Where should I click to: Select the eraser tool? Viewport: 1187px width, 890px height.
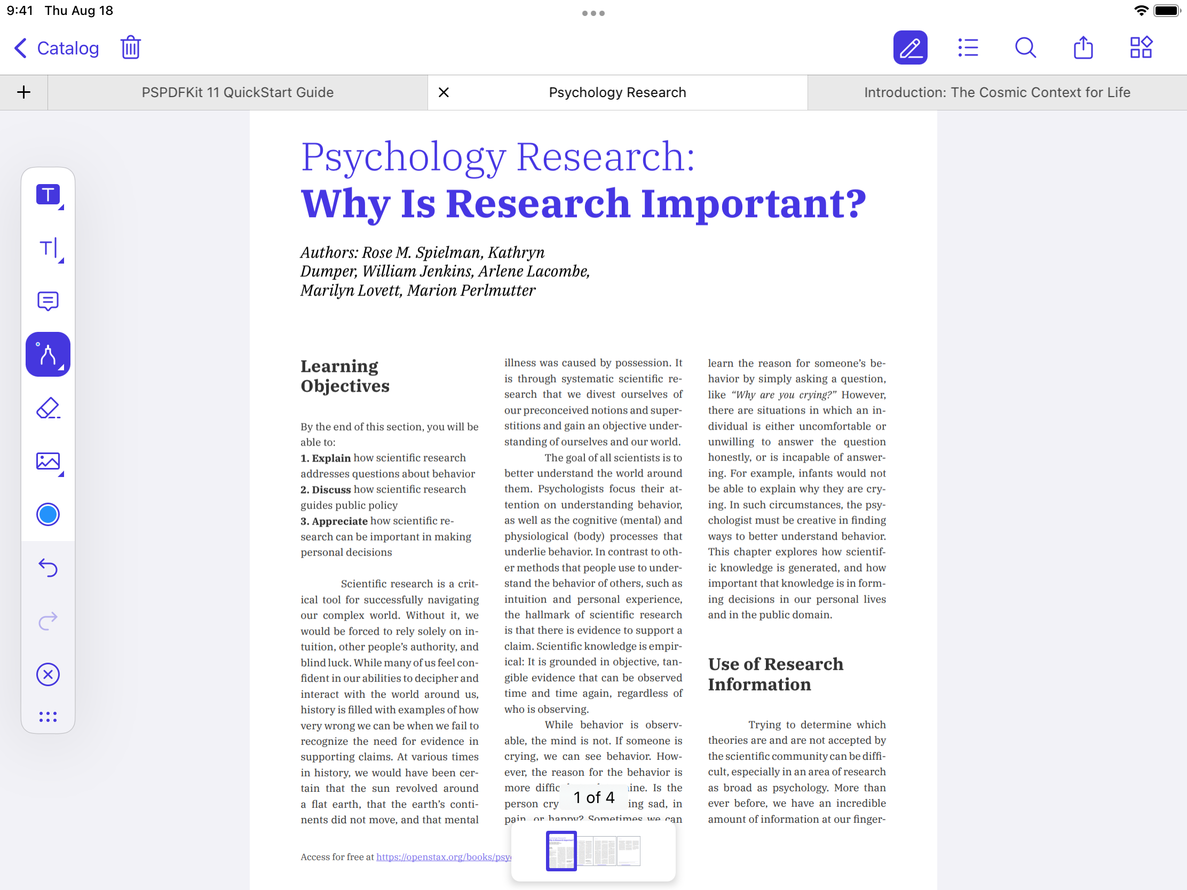[48, 408]
